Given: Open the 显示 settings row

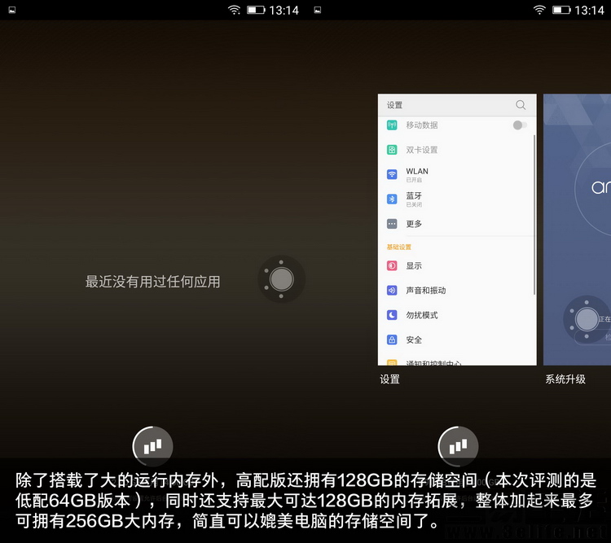Looking at the screenshot, I should coord(457,265).
